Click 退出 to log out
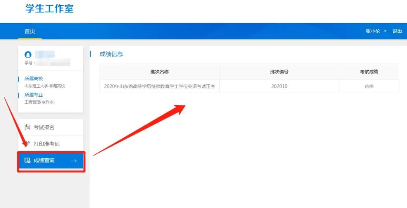 (397, 31)
